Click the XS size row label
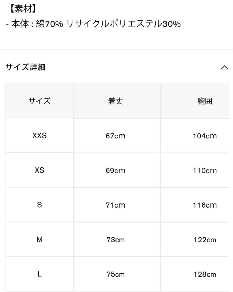The width and height of the screenshot is (233, 292). [x=39, y=170]
